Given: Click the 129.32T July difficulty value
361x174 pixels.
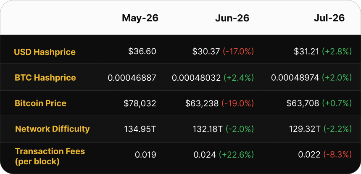Looking at the screenshot, I should pyautogui.click(x=305, y=129).
